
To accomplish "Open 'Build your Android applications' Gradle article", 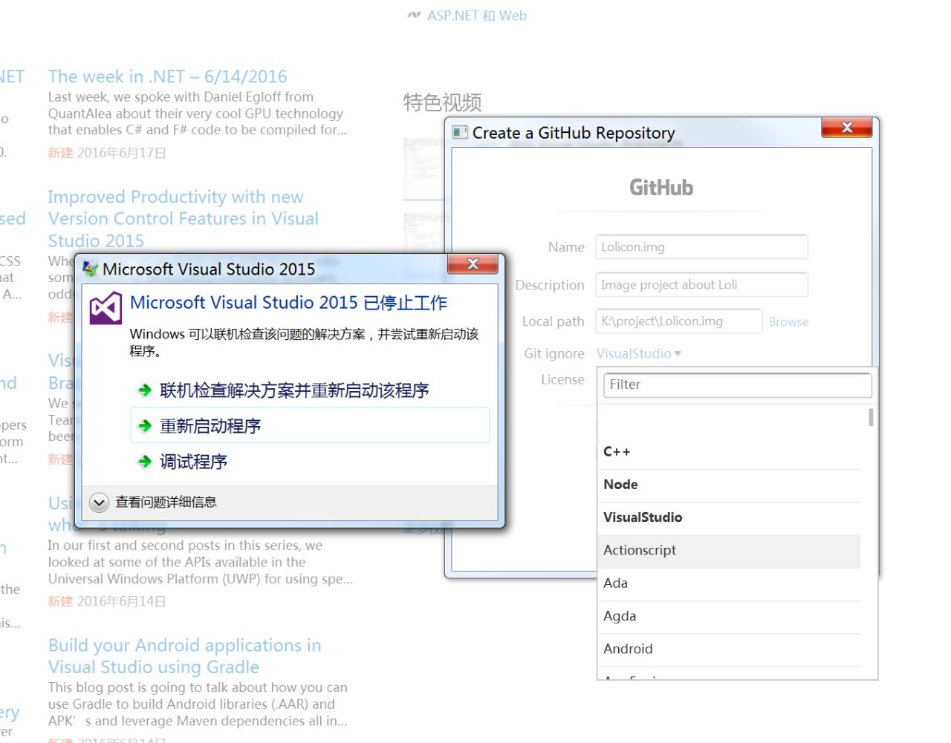I will pos(185,656).
